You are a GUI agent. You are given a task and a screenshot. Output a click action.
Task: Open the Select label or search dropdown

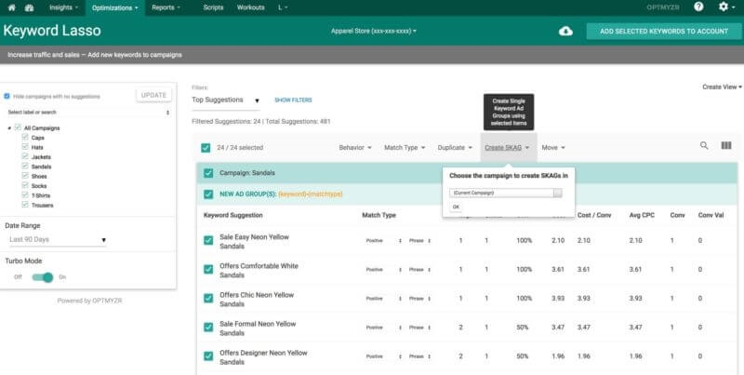(x=88, y=113)
